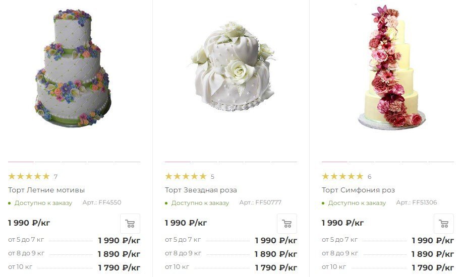Click review count 6 for Симфония роз
This screenshot has width=464, height=277.
tap(369, 177)
